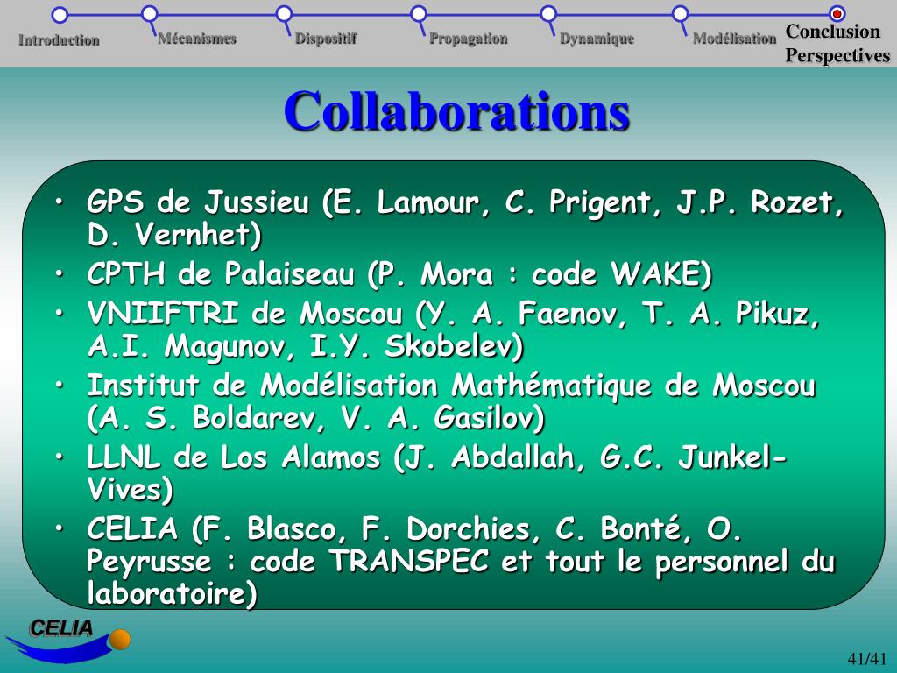Click the A.I. Magunov, I.Y. Skobelev line
897x673 pixels.
[x=306, y=346]
